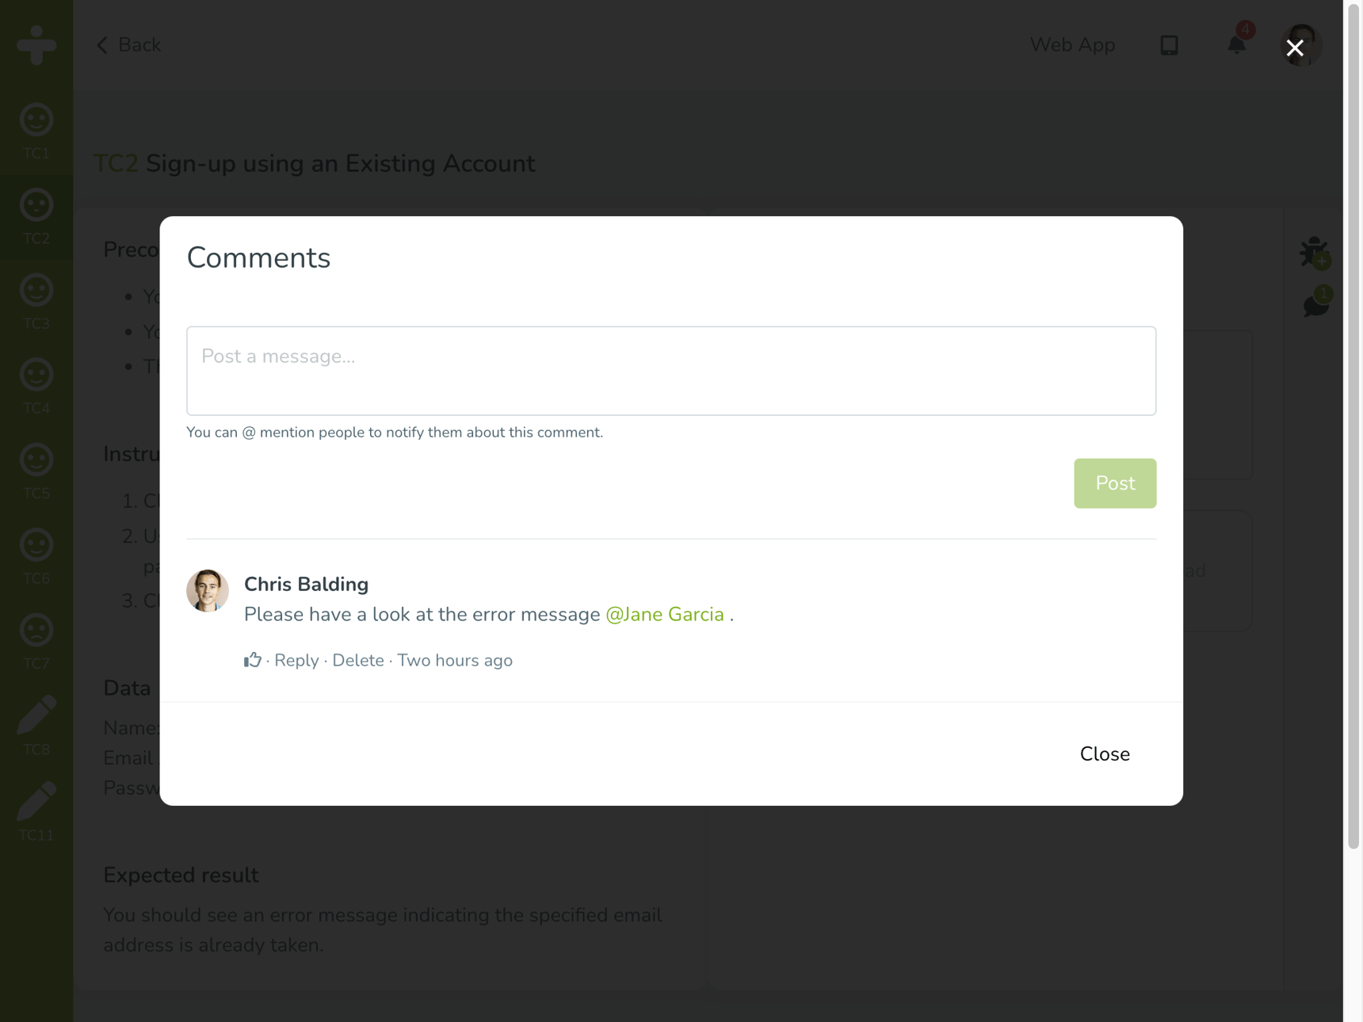The width and height of the screenshot is (1363, 1022).
Task: Open the notifications bell
Action: click(1237, 44)
